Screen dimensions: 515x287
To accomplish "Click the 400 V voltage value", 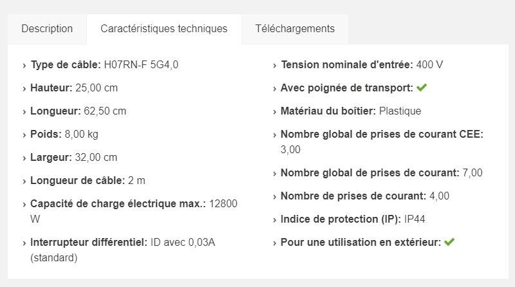I will click(429, 64).
